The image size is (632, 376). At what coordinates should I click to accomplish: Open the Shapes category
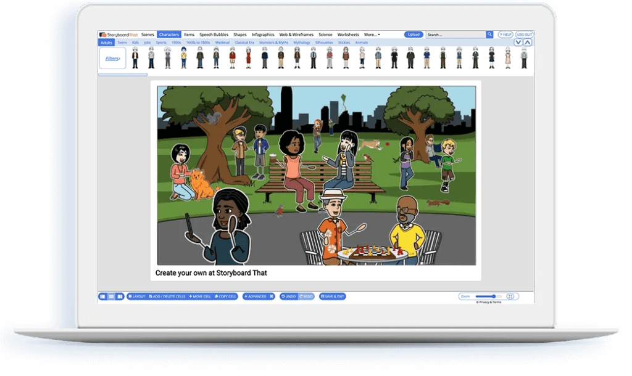240,35
